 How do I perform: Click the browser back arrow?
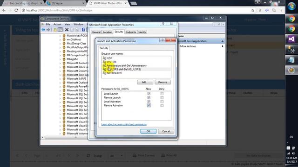pyautogui.click(x=4, y=10)
